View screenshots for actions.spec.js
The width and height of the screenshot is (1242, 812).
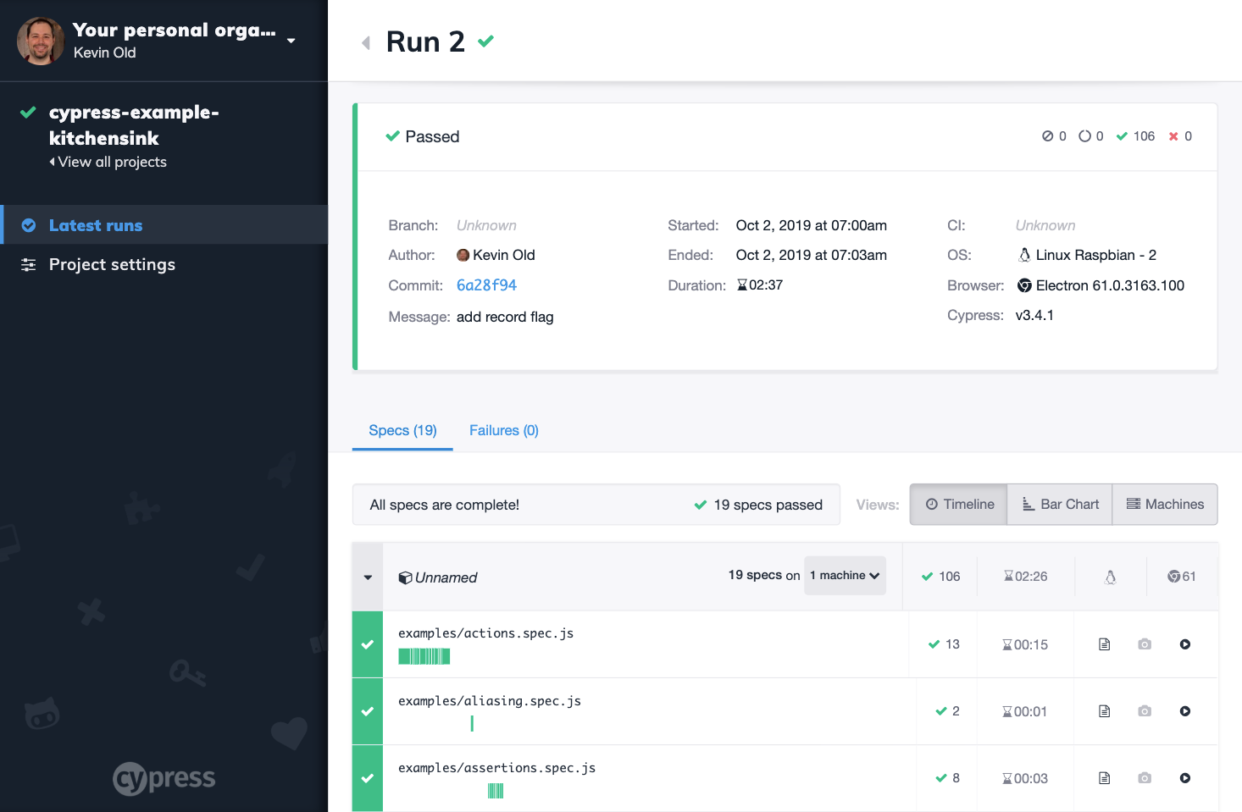point(1145,644)
